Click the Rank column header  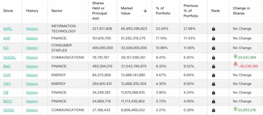[x=216, y=11]
